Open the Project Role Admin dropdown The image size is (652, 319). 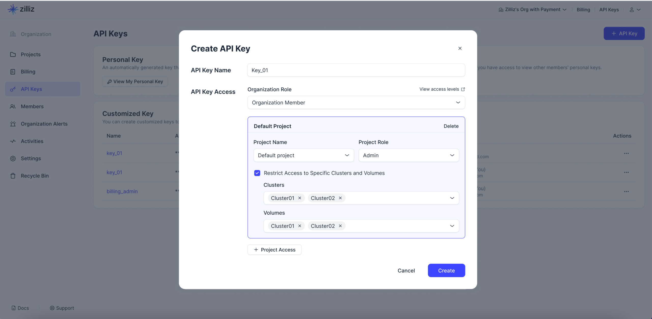click(409, 155)
